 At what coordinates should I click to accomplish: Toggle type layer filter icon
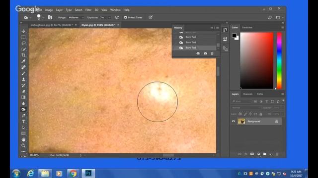[x=267, y=101]
